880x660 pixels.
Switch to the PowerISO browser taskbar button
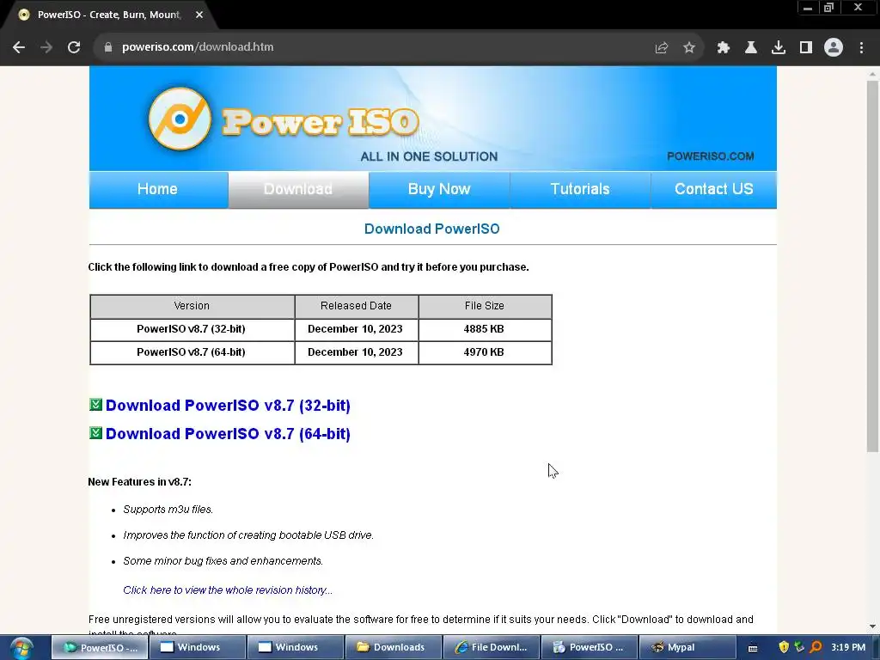(x=101, y=648)
